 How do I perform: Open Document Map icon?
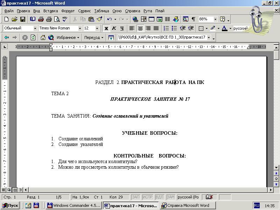pyautogui.click(x=185, y=19)
